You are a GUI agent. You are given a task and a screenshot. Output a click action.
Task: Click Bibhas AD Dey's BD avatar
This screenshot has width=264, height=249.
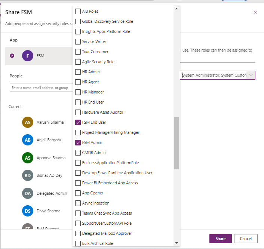point(28,175)
